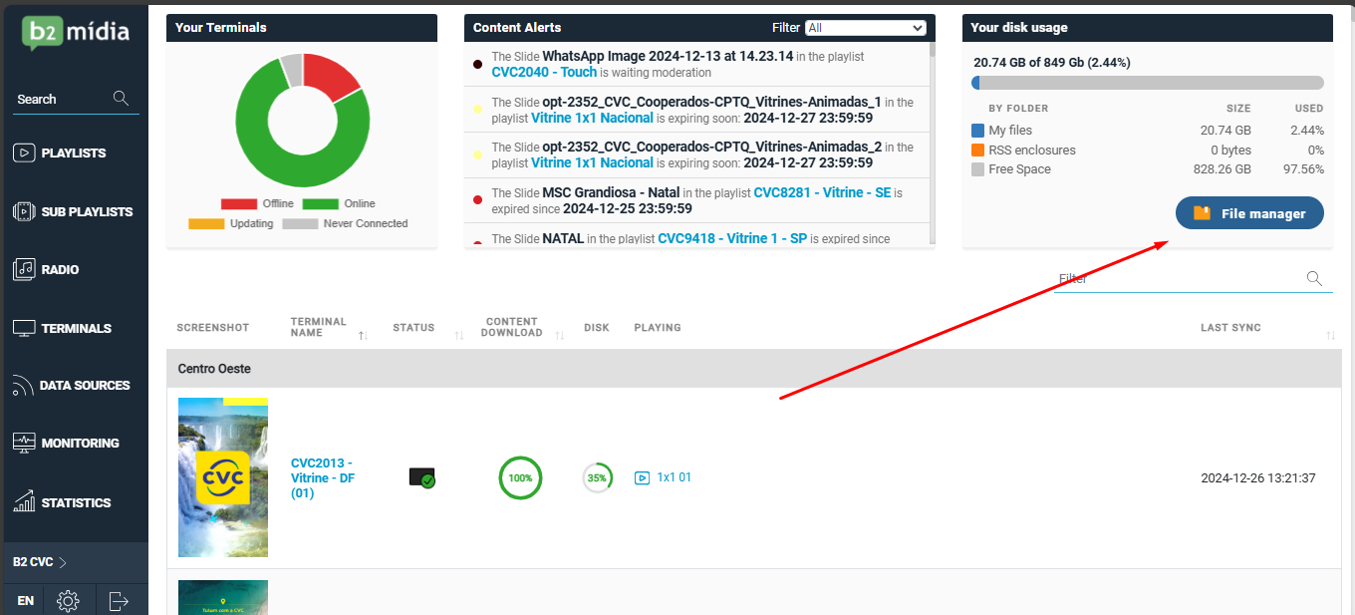The height and width of the screenshot is (615, 1355).
Task: Click the disk usage progress bar
Action: click(x=1148, y=83)
